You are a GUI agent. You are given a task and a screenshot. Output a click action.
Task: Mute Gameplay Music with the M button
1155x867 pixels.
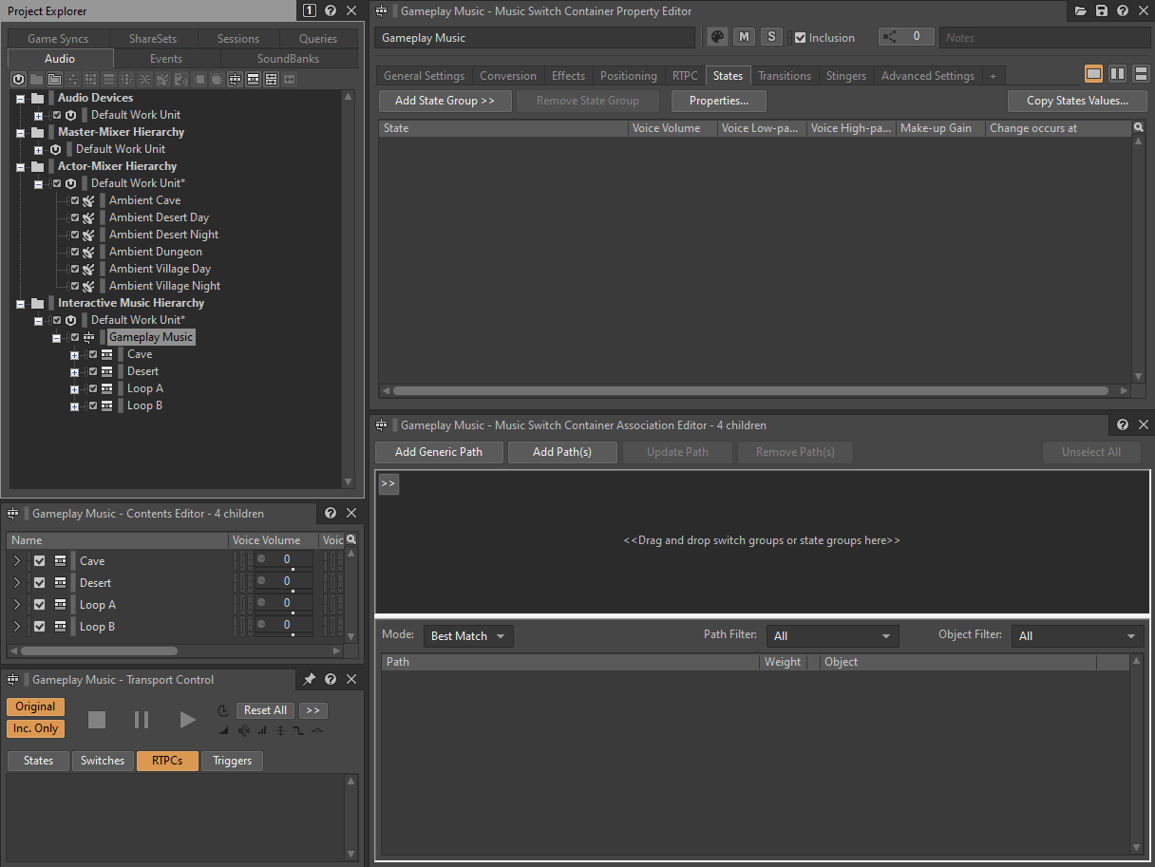745,37
